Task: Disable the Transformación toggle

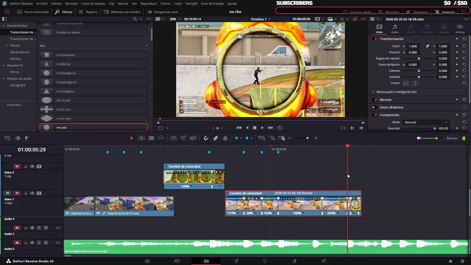Action: pos(375,39)
